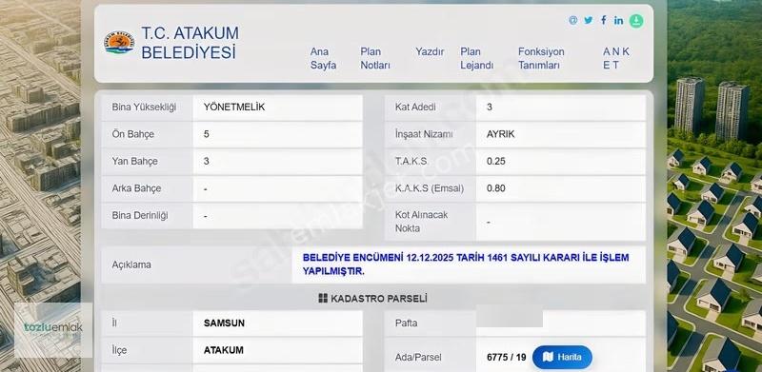Select the SAMSUN value for İl
762x372 pixels.
click(277, 323)
